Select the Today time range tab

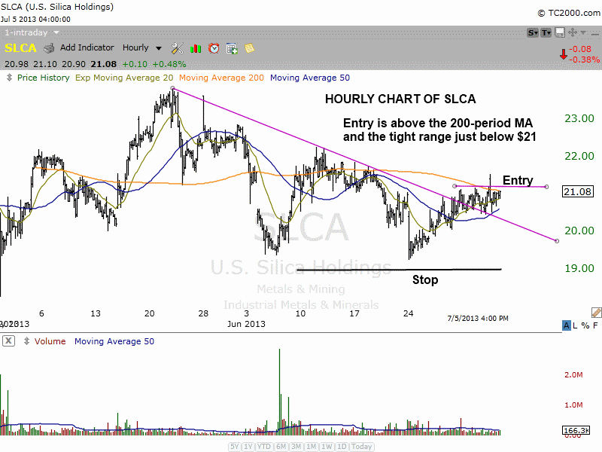tap(362, 447)
